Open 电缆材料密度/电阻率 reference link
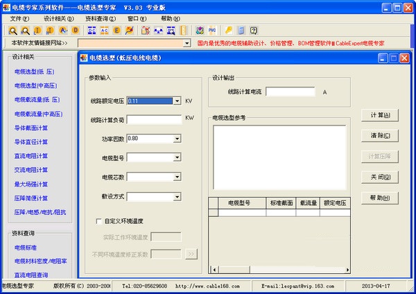This screenshot has width=416, height=294. [41, 261]
